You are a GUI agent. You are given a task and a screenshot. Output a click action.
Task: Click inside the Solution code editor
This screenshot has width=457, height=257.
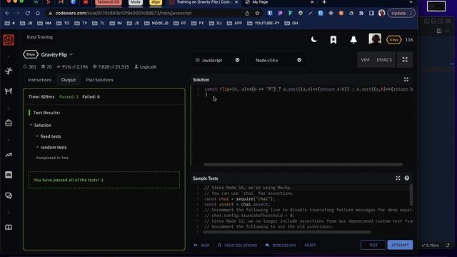[x=301, y=126]
